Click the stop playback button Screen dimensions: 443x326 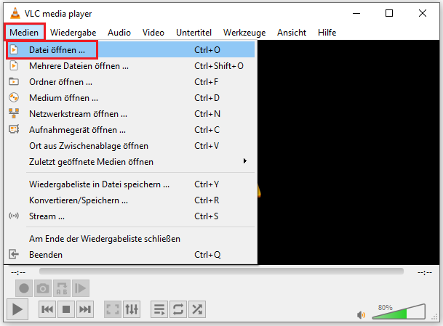coord(66,309)
